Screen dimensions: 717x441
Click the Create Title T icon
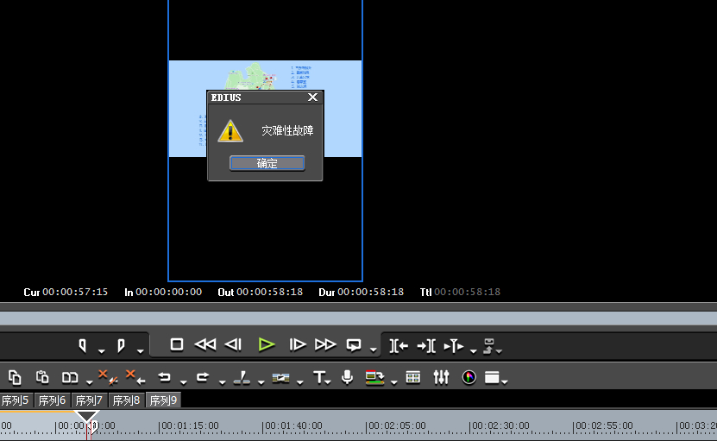pyautogui.click(x=318, y=377)
